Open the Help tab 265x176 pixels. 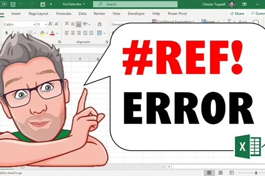156,14
